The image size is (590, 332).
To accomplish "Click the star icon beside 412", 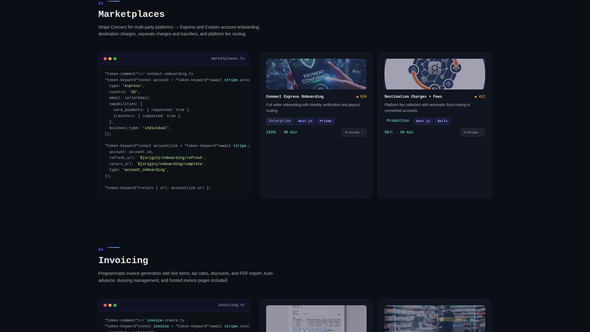I will [x=476, y=97].
